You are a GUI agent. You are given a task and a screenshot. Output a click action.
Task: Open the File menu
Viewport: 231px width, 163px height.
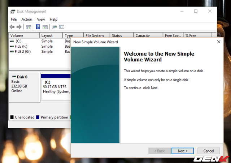tap(14, 19)
